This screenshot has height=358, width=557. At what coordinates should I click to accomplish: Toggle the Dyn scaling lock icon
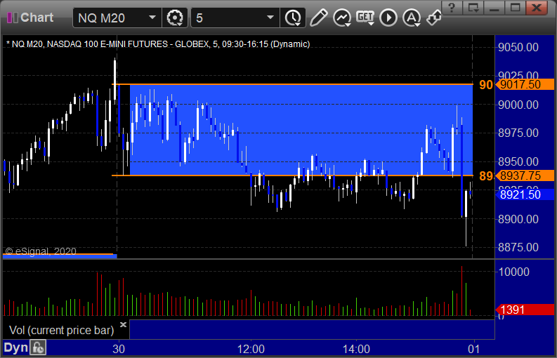(x=38, y=348)
